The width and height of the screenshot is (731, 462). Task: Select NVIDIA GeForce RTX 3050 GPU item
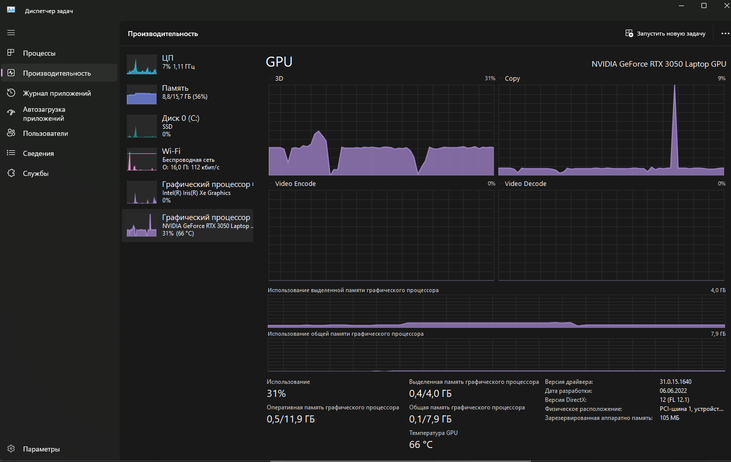tap(188, 225)
